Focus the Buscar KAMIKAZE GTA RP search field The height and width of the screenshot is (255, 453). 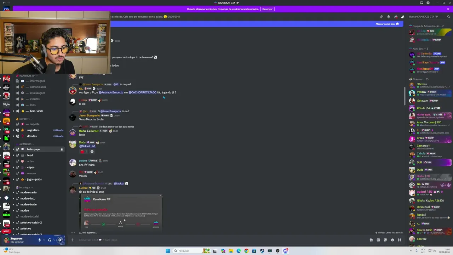pyautogui.click(x=427, y=17)
